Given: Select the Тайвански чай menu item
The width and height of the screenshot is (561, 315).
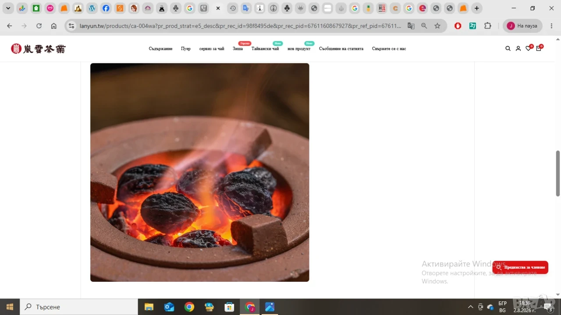Looking at the screenshot, I should pyautogui.click(x=265, y=49).
